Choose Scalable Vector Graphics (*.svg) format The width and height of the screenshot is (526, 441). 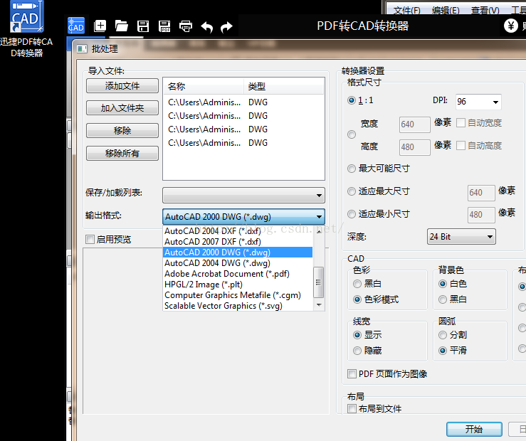[238, 306]
